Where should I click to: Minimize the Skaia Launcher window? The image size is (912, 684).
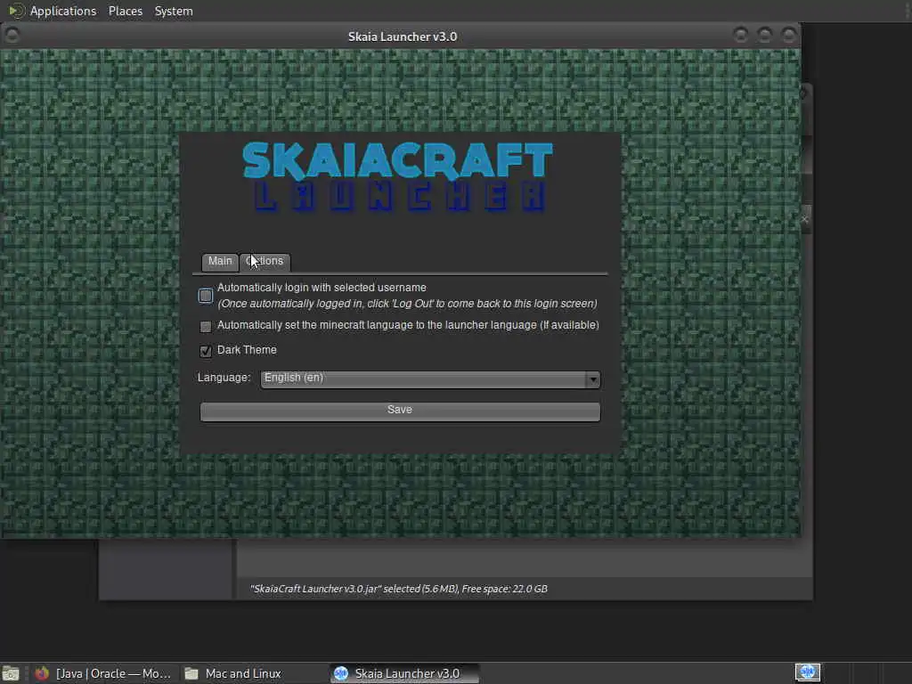[740, 36]
